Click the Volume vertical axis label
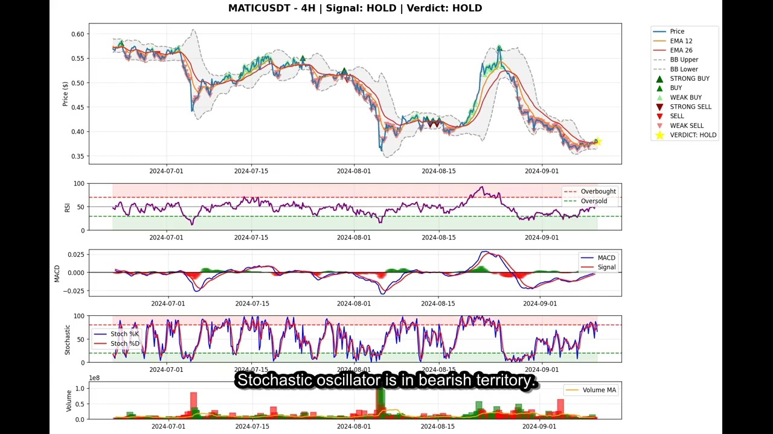This screenshot has height=434, width=773. coord(68,400)
